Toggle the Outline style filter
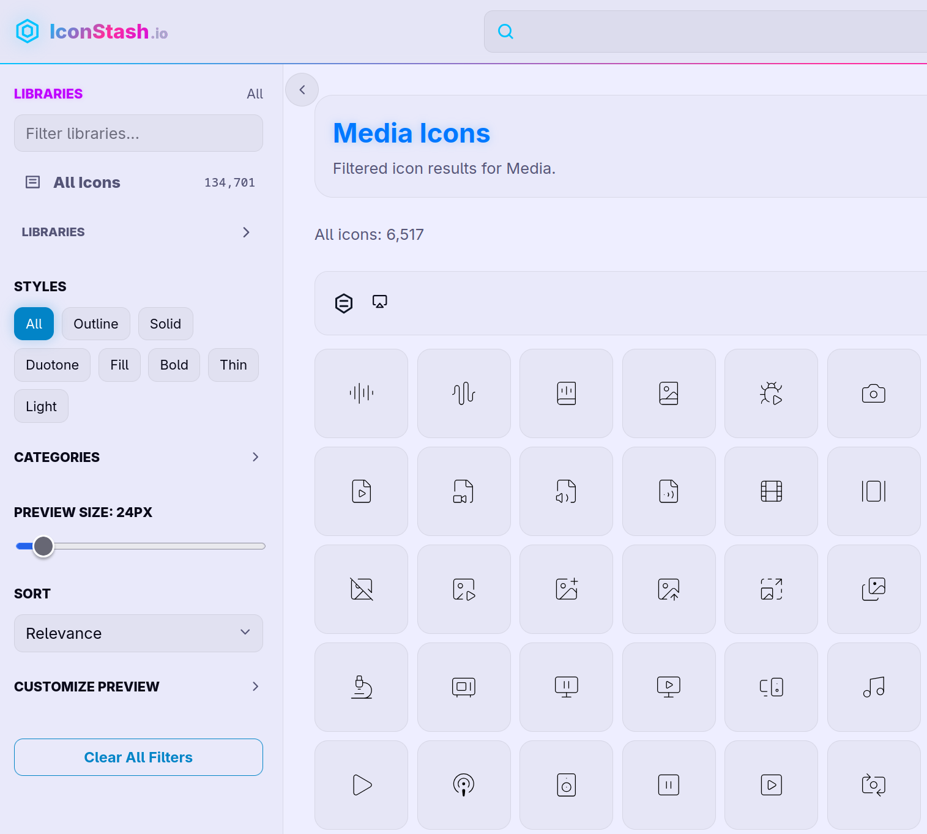 96,324
